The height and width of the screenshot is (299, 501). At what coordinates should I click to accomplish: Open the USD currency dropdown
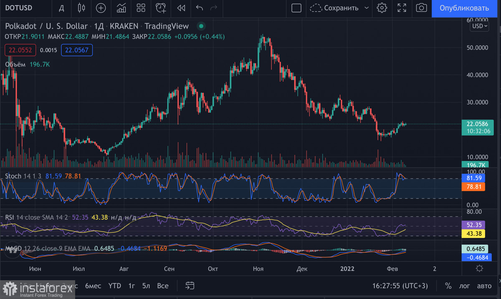click(x=479, y=26)
